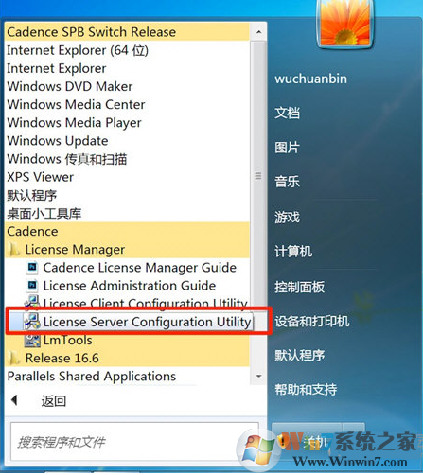
Task: Launch License Client Configuration Utility
Action: [145, 304]
